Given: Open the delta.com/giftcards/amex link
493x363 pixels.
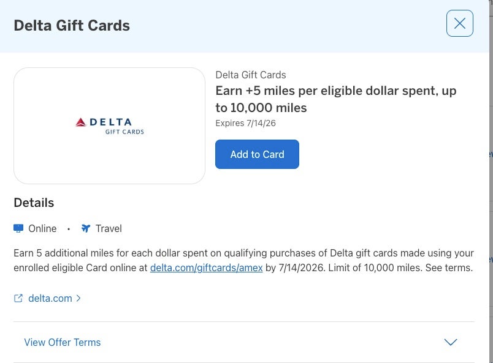Looking at the screenshot, I should click(206, 268).
